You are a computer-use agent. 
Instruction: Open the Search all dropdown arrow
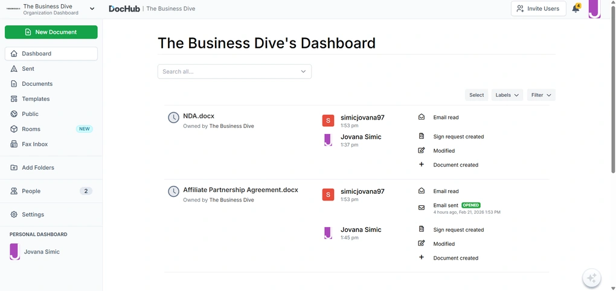[303, 71]
